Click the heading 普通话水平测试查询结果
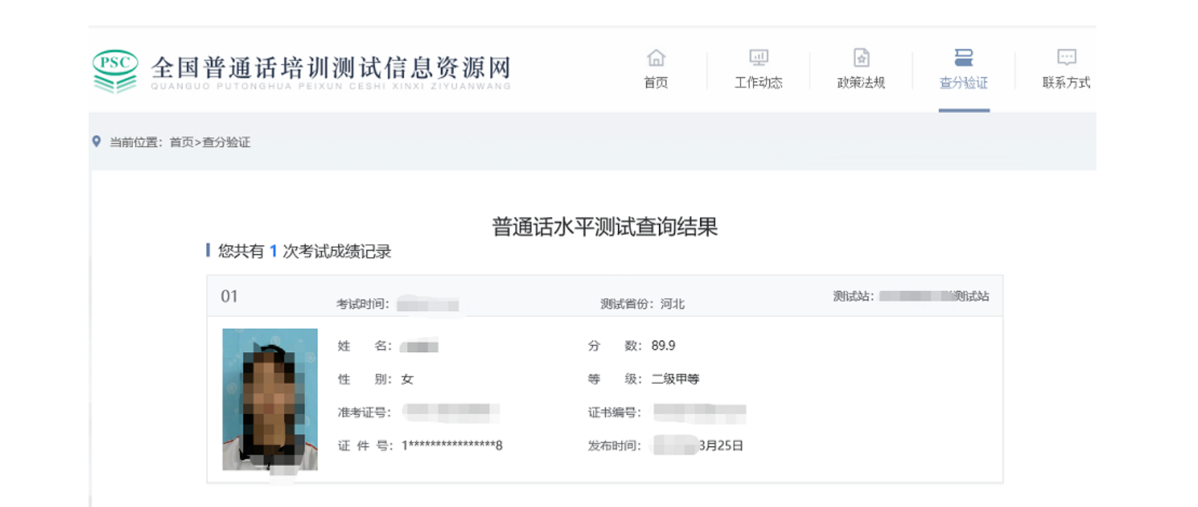Screen dimensions: 1198x507 click(x=604, y=227)
